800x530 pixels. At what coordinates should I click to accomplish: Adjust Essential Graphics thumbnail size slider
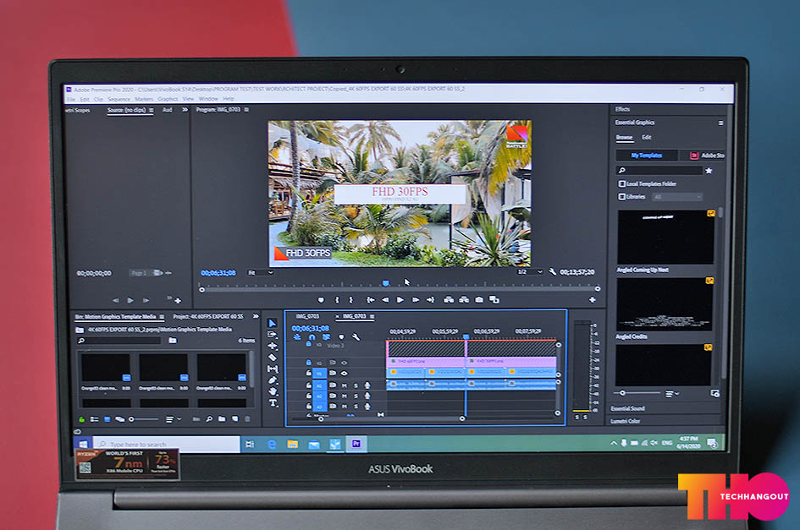tap(637, 393)
